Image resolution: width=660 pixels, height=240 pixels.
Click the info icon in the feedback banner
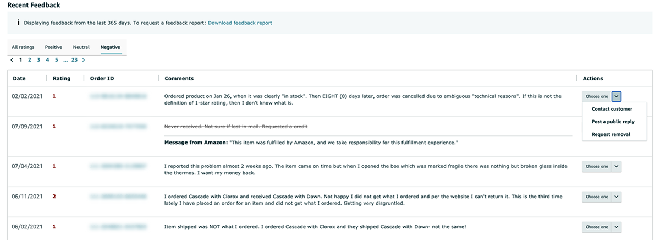18,23
